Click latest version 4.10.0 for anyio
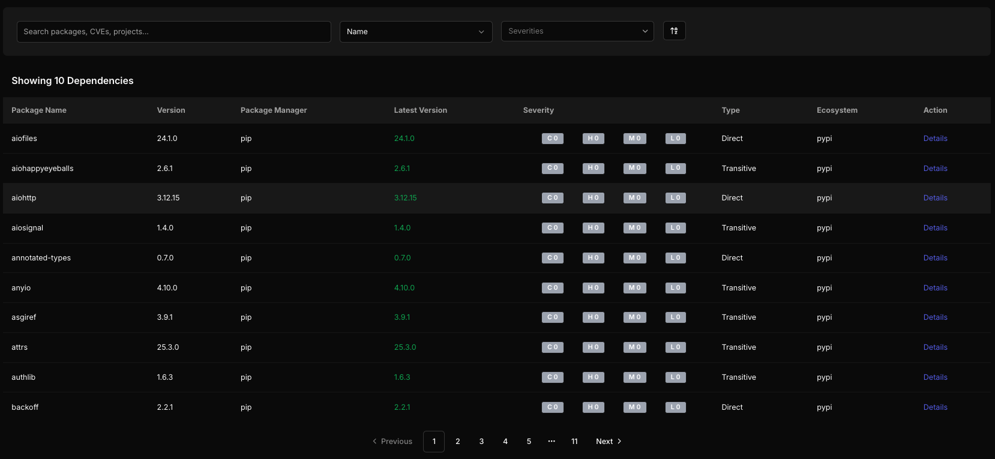Viewport: 995px width, 459px height. point(404,288)
